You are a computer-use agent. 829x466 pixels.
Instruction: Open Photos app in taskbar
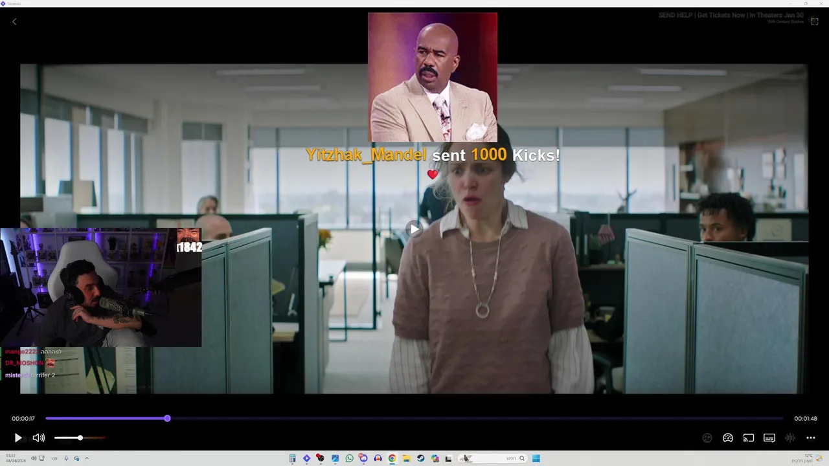[335, 458]
